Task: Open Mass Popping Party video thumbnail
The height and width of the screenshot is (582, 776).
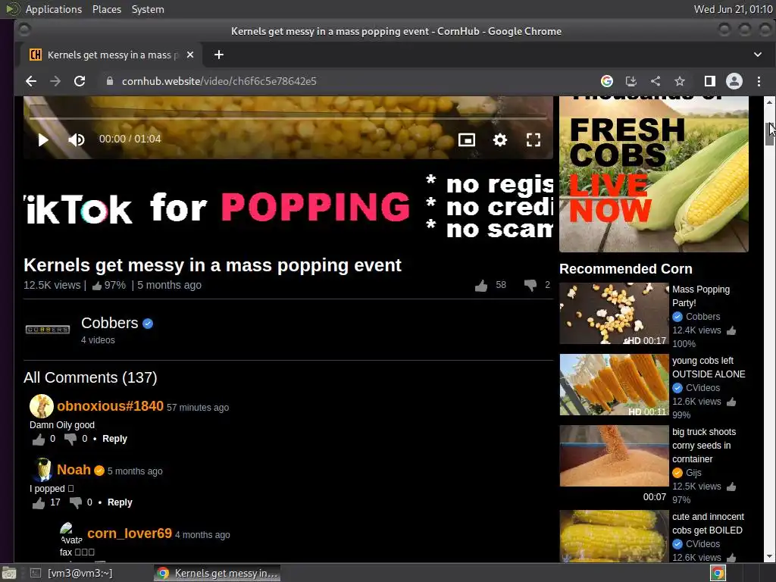Action: pos(614,313)
